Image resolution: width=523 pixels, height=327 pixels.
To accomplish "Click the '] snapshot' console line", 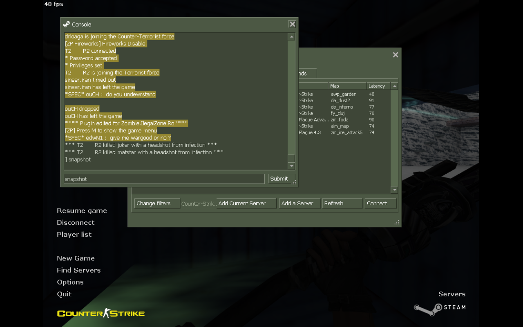I will point(78,159).
